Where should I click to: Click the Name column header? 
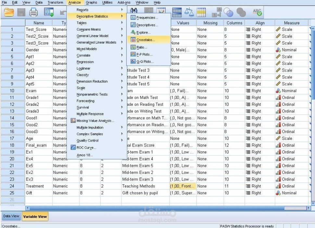tap(39, 23)
